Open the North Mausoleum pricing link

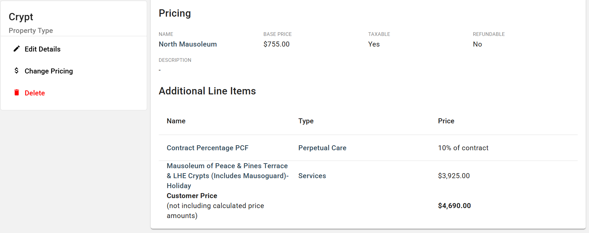[188, 44]
